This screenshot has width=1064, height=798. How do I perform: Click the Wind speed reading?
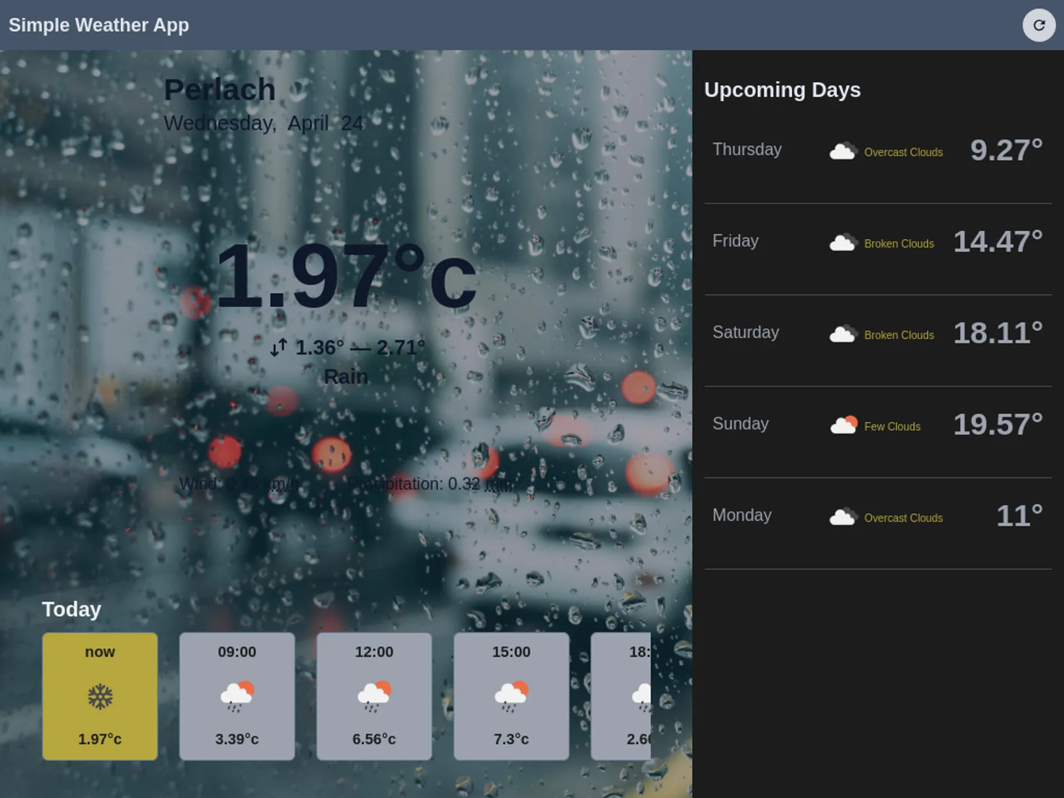[x=239, y=484]
